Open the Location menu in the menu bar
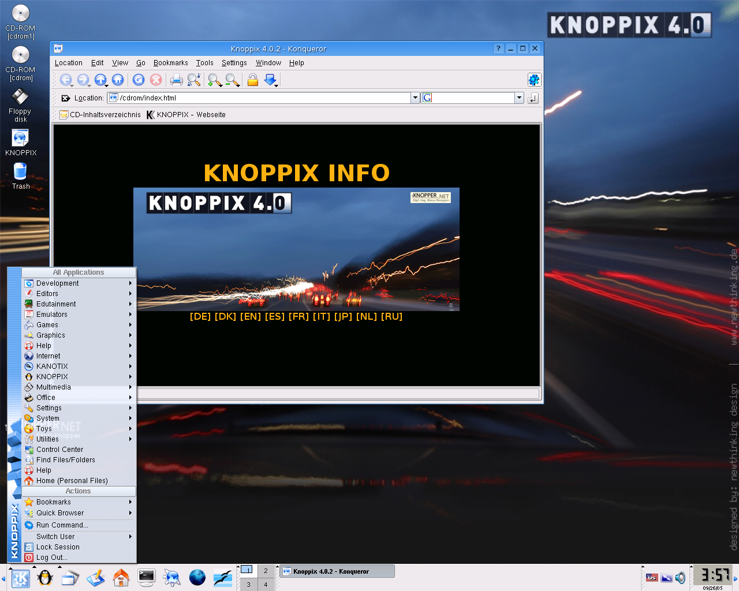 coord(69,63)
